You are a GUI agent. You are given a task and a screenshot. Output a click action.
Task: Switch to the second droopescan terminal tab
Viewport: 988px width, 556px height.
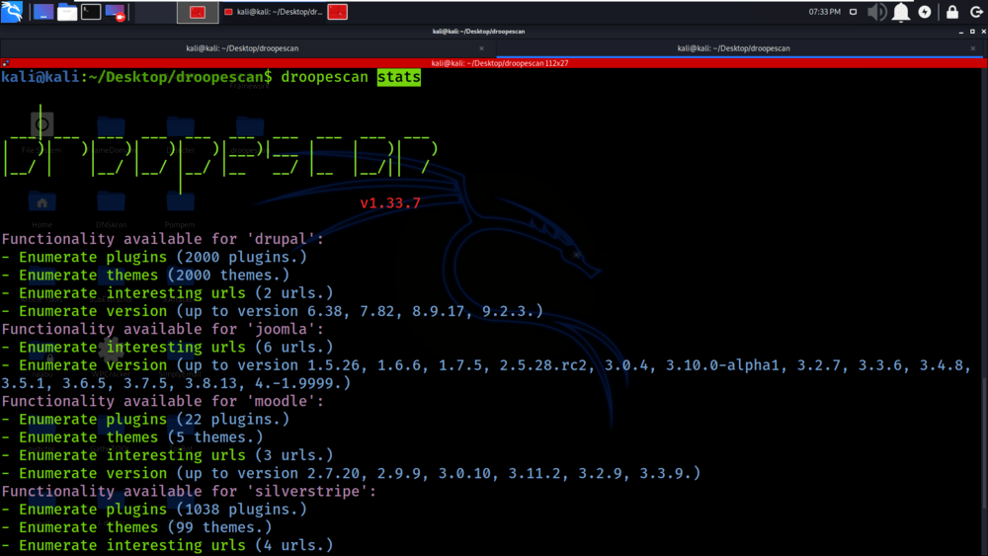click(733, 48)
